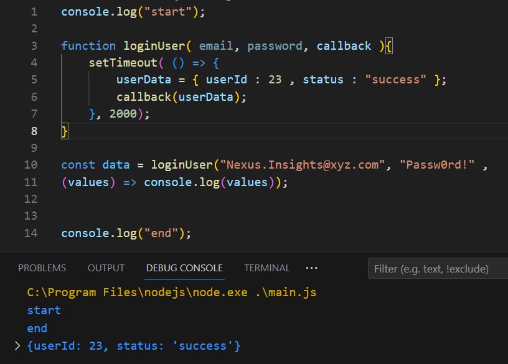Focus the debug console Filter input field

coord(438,268)
